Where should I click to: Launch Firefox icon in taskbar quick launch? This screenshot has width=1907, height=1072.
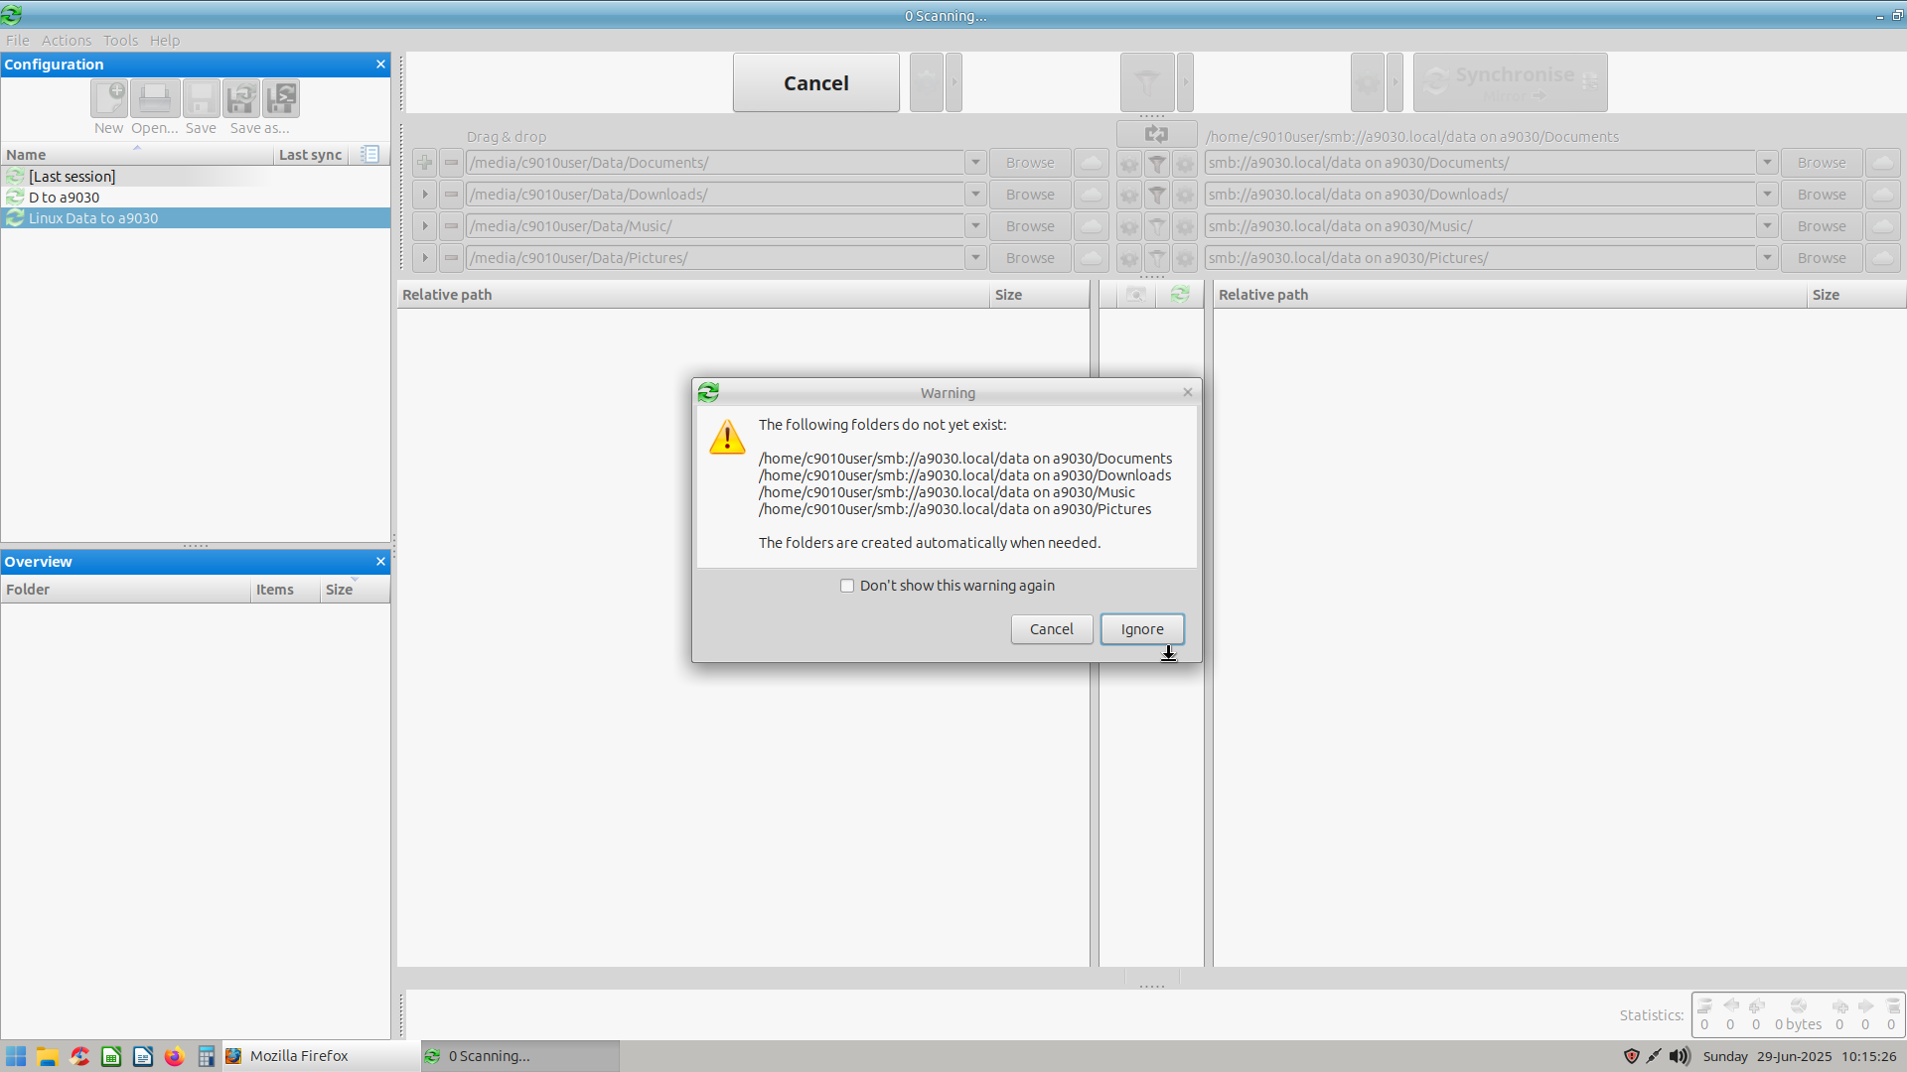pos(175,1056)
